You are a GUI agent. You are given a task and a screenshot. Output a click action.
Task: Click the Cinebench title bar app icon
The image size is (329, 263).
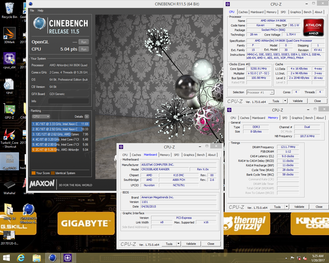pos(31,4)
